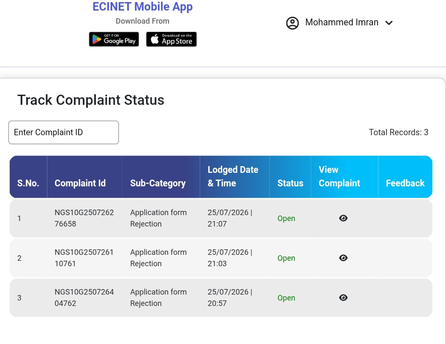
Task: Click the Mohammed Imran user name
Action: tap(342, 22)
